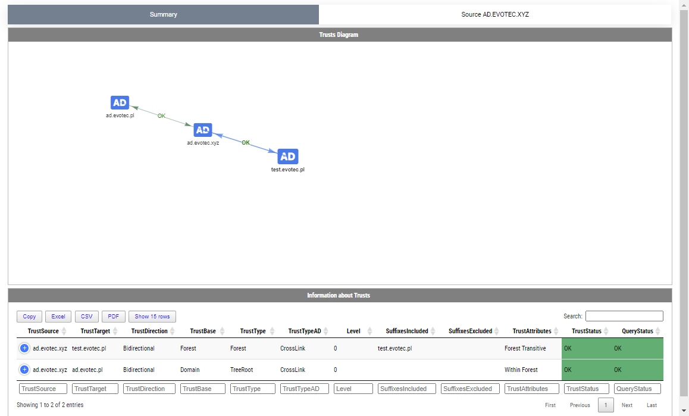Export table with the Excel button
The height and width of the screenshot is (416, 689).
(58, 317)
